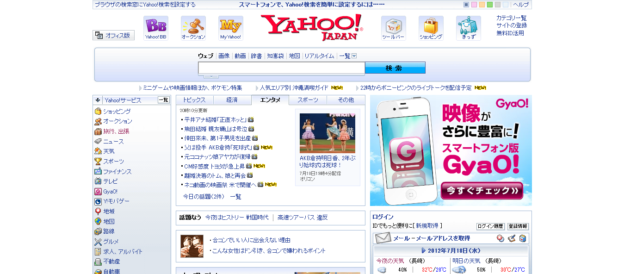Select the gray theme color swatch
The height and width of the screenshot is (274, 624).
tap(498, 5)
